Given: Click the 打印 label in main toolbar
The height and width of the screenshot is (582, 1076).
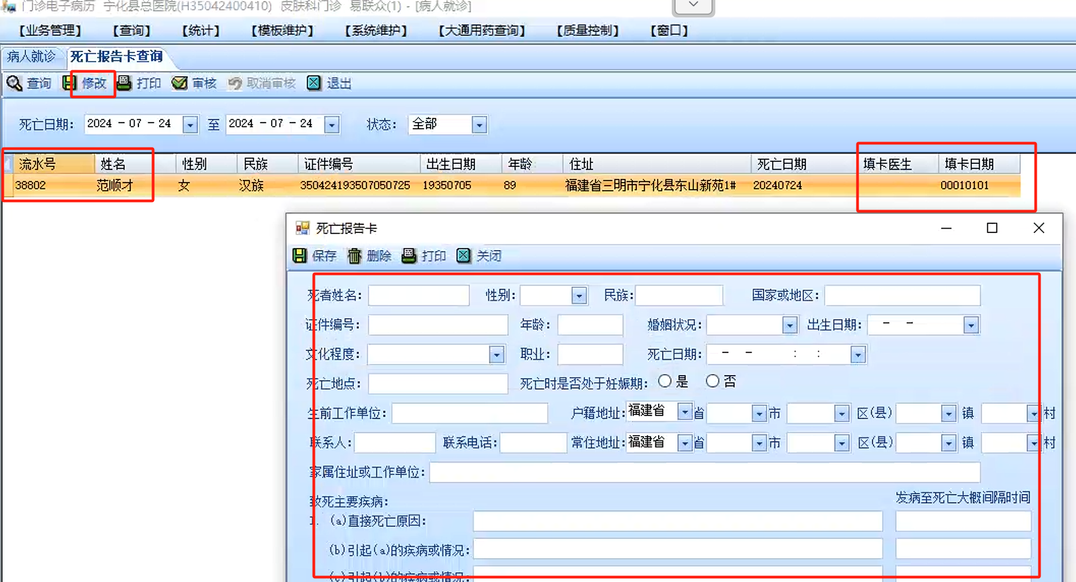Looking at the screenshot, I should point(149,83).
